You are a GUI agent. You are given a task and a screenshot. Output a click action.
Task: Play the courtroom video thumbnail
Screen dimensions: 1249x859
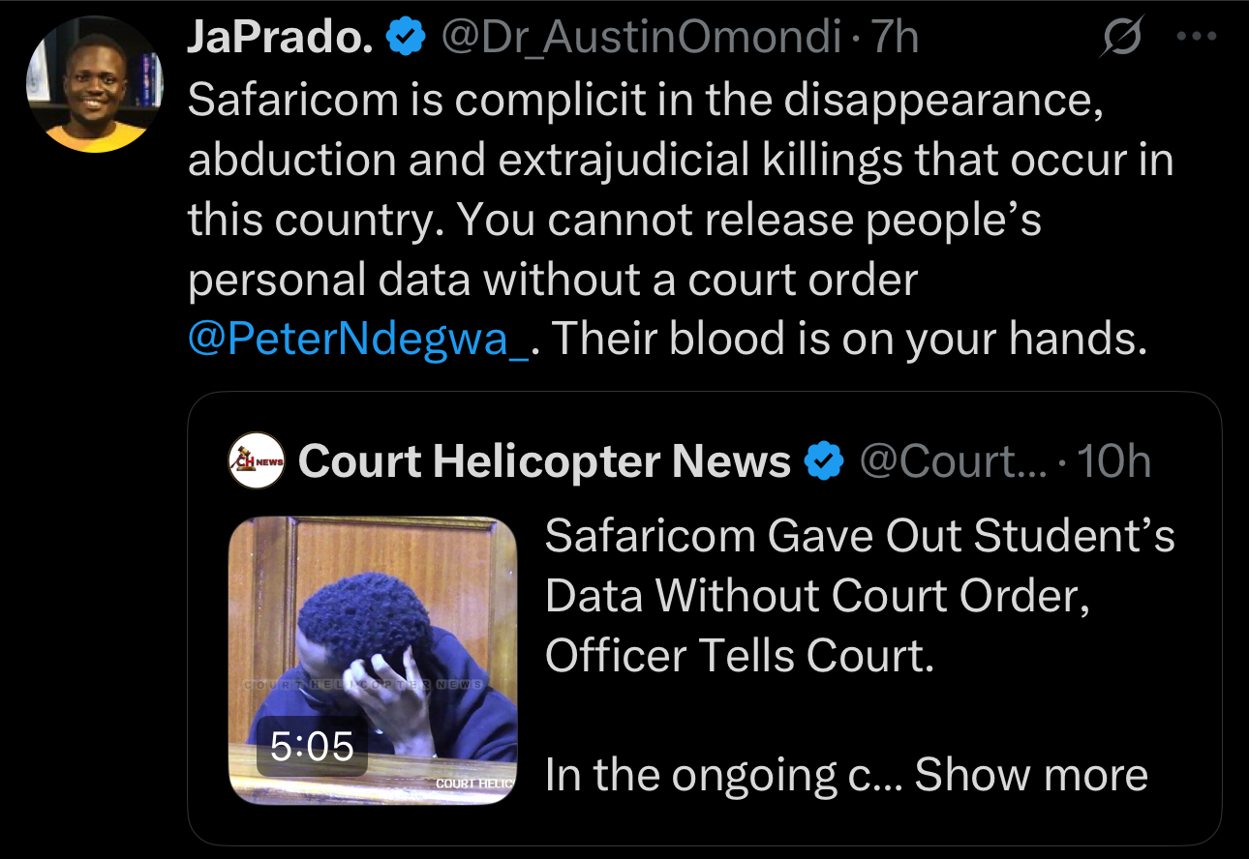click(x=373, y=661)
